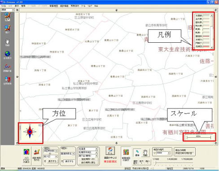The height and width of the screenshot is (171, 219).
Task: Select the zoom-in magnifier tool in sidebar
Action: (x=7, y=16)
